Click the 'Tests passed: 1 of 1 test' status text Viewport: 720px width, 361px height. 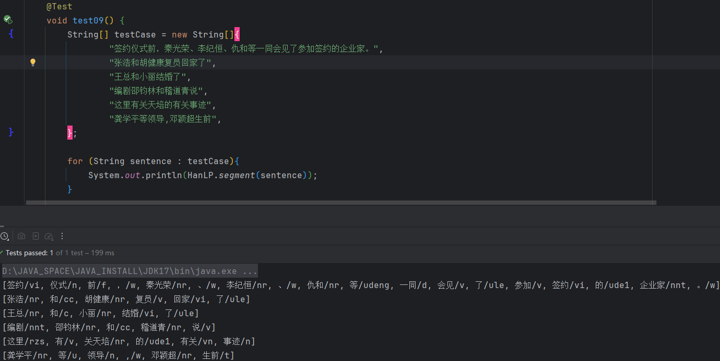click(x=60, y=253)
